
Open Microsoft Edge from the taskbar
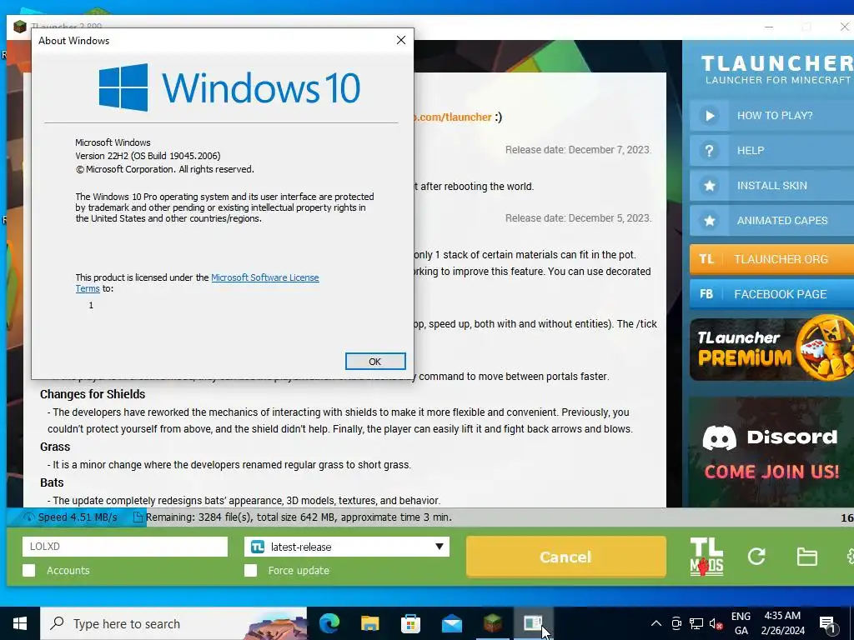329,623
